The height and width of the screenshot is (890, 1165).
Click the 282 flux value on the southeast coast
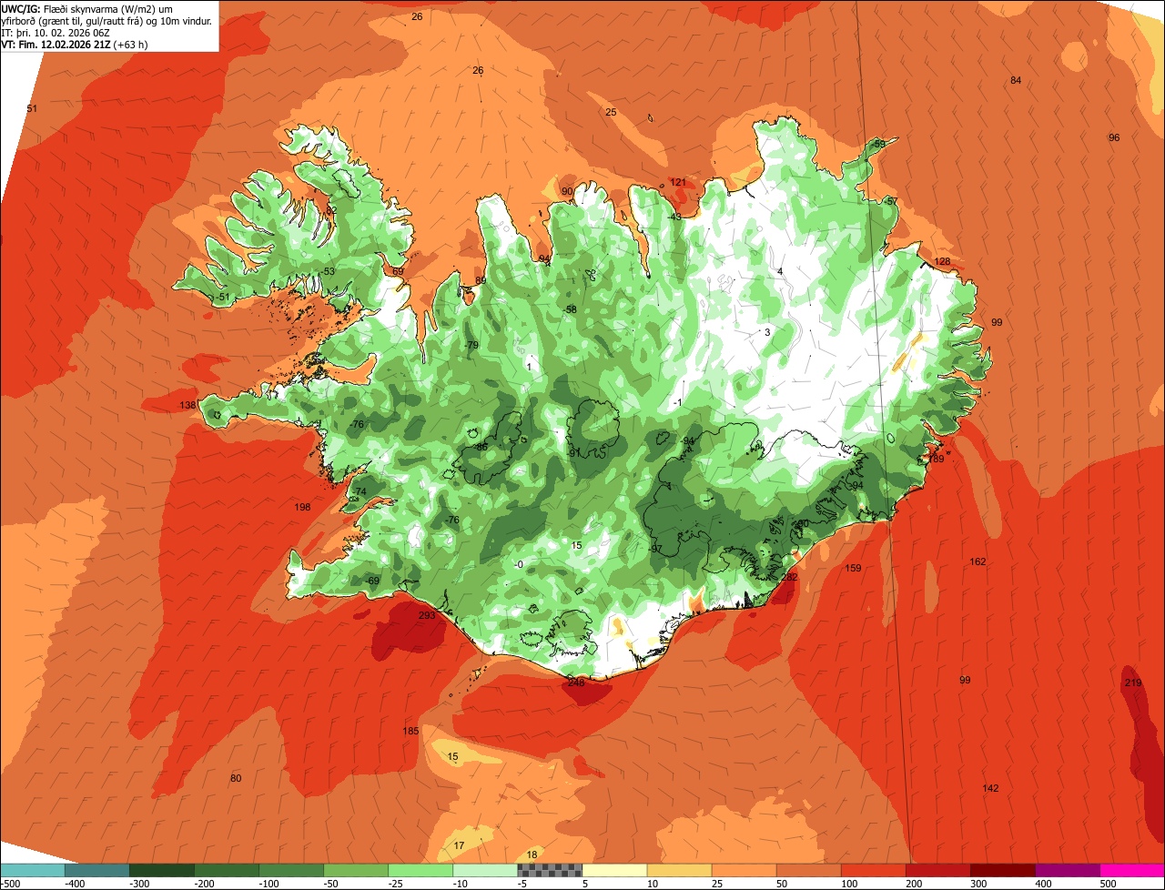[x=789, y=577]
